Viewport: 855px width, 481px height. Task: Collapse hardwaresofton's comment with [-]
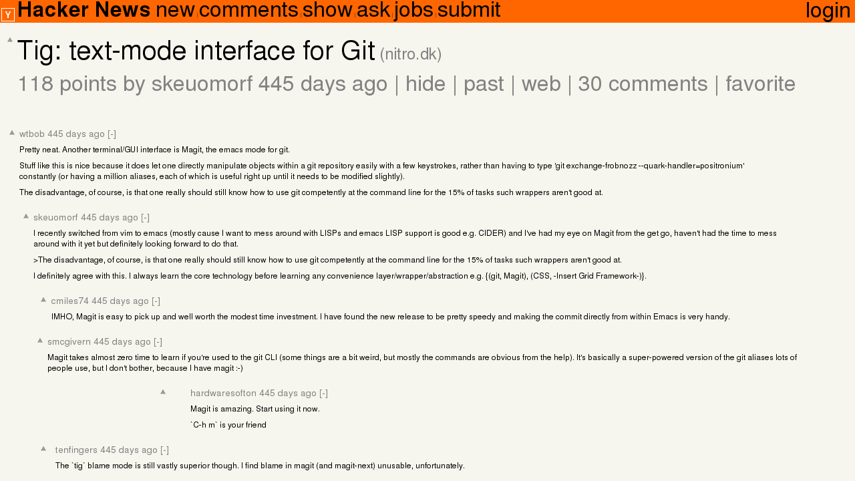323,393
